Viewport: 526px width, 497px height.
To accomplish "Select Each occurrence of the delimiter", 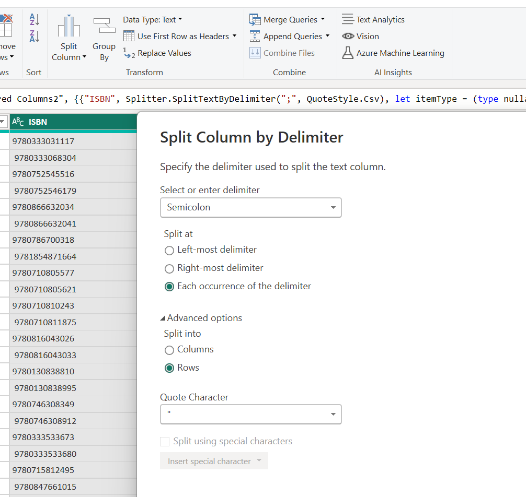I will pyautogui.click(x=169, y=287).
